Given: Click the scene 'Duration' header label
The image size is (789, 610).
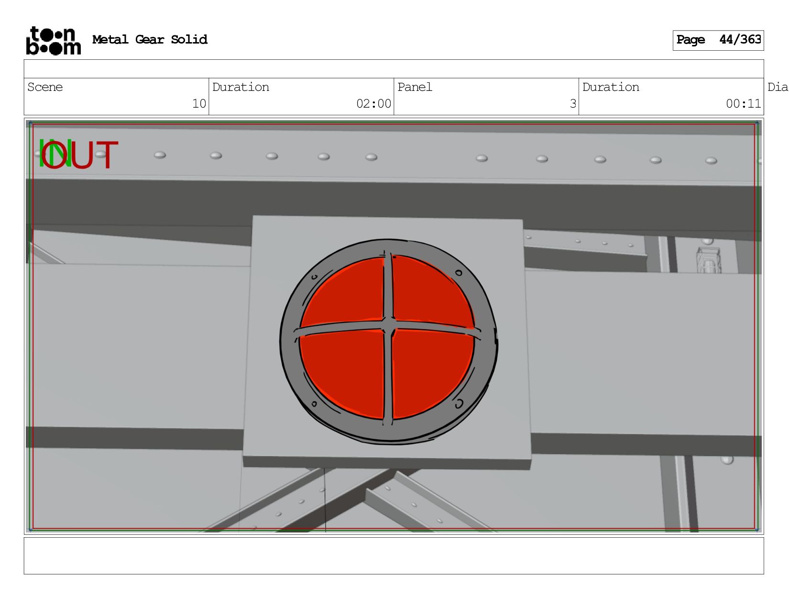Looking at the screenshot, I should pyautogui.click(x=241, y=87).
